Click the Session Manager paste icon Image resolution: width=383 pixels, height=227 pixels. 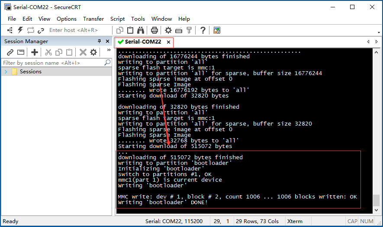click(69, 52)
